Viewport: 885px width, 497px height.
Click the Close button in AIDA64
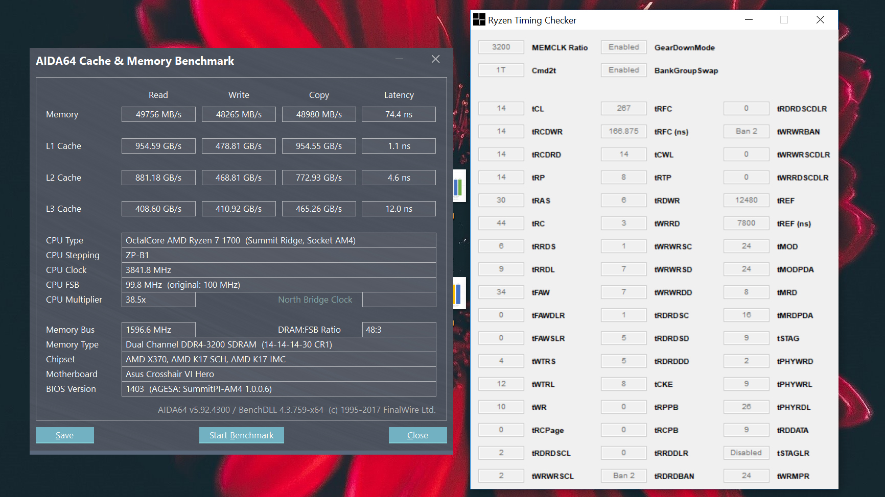(418, 435)
